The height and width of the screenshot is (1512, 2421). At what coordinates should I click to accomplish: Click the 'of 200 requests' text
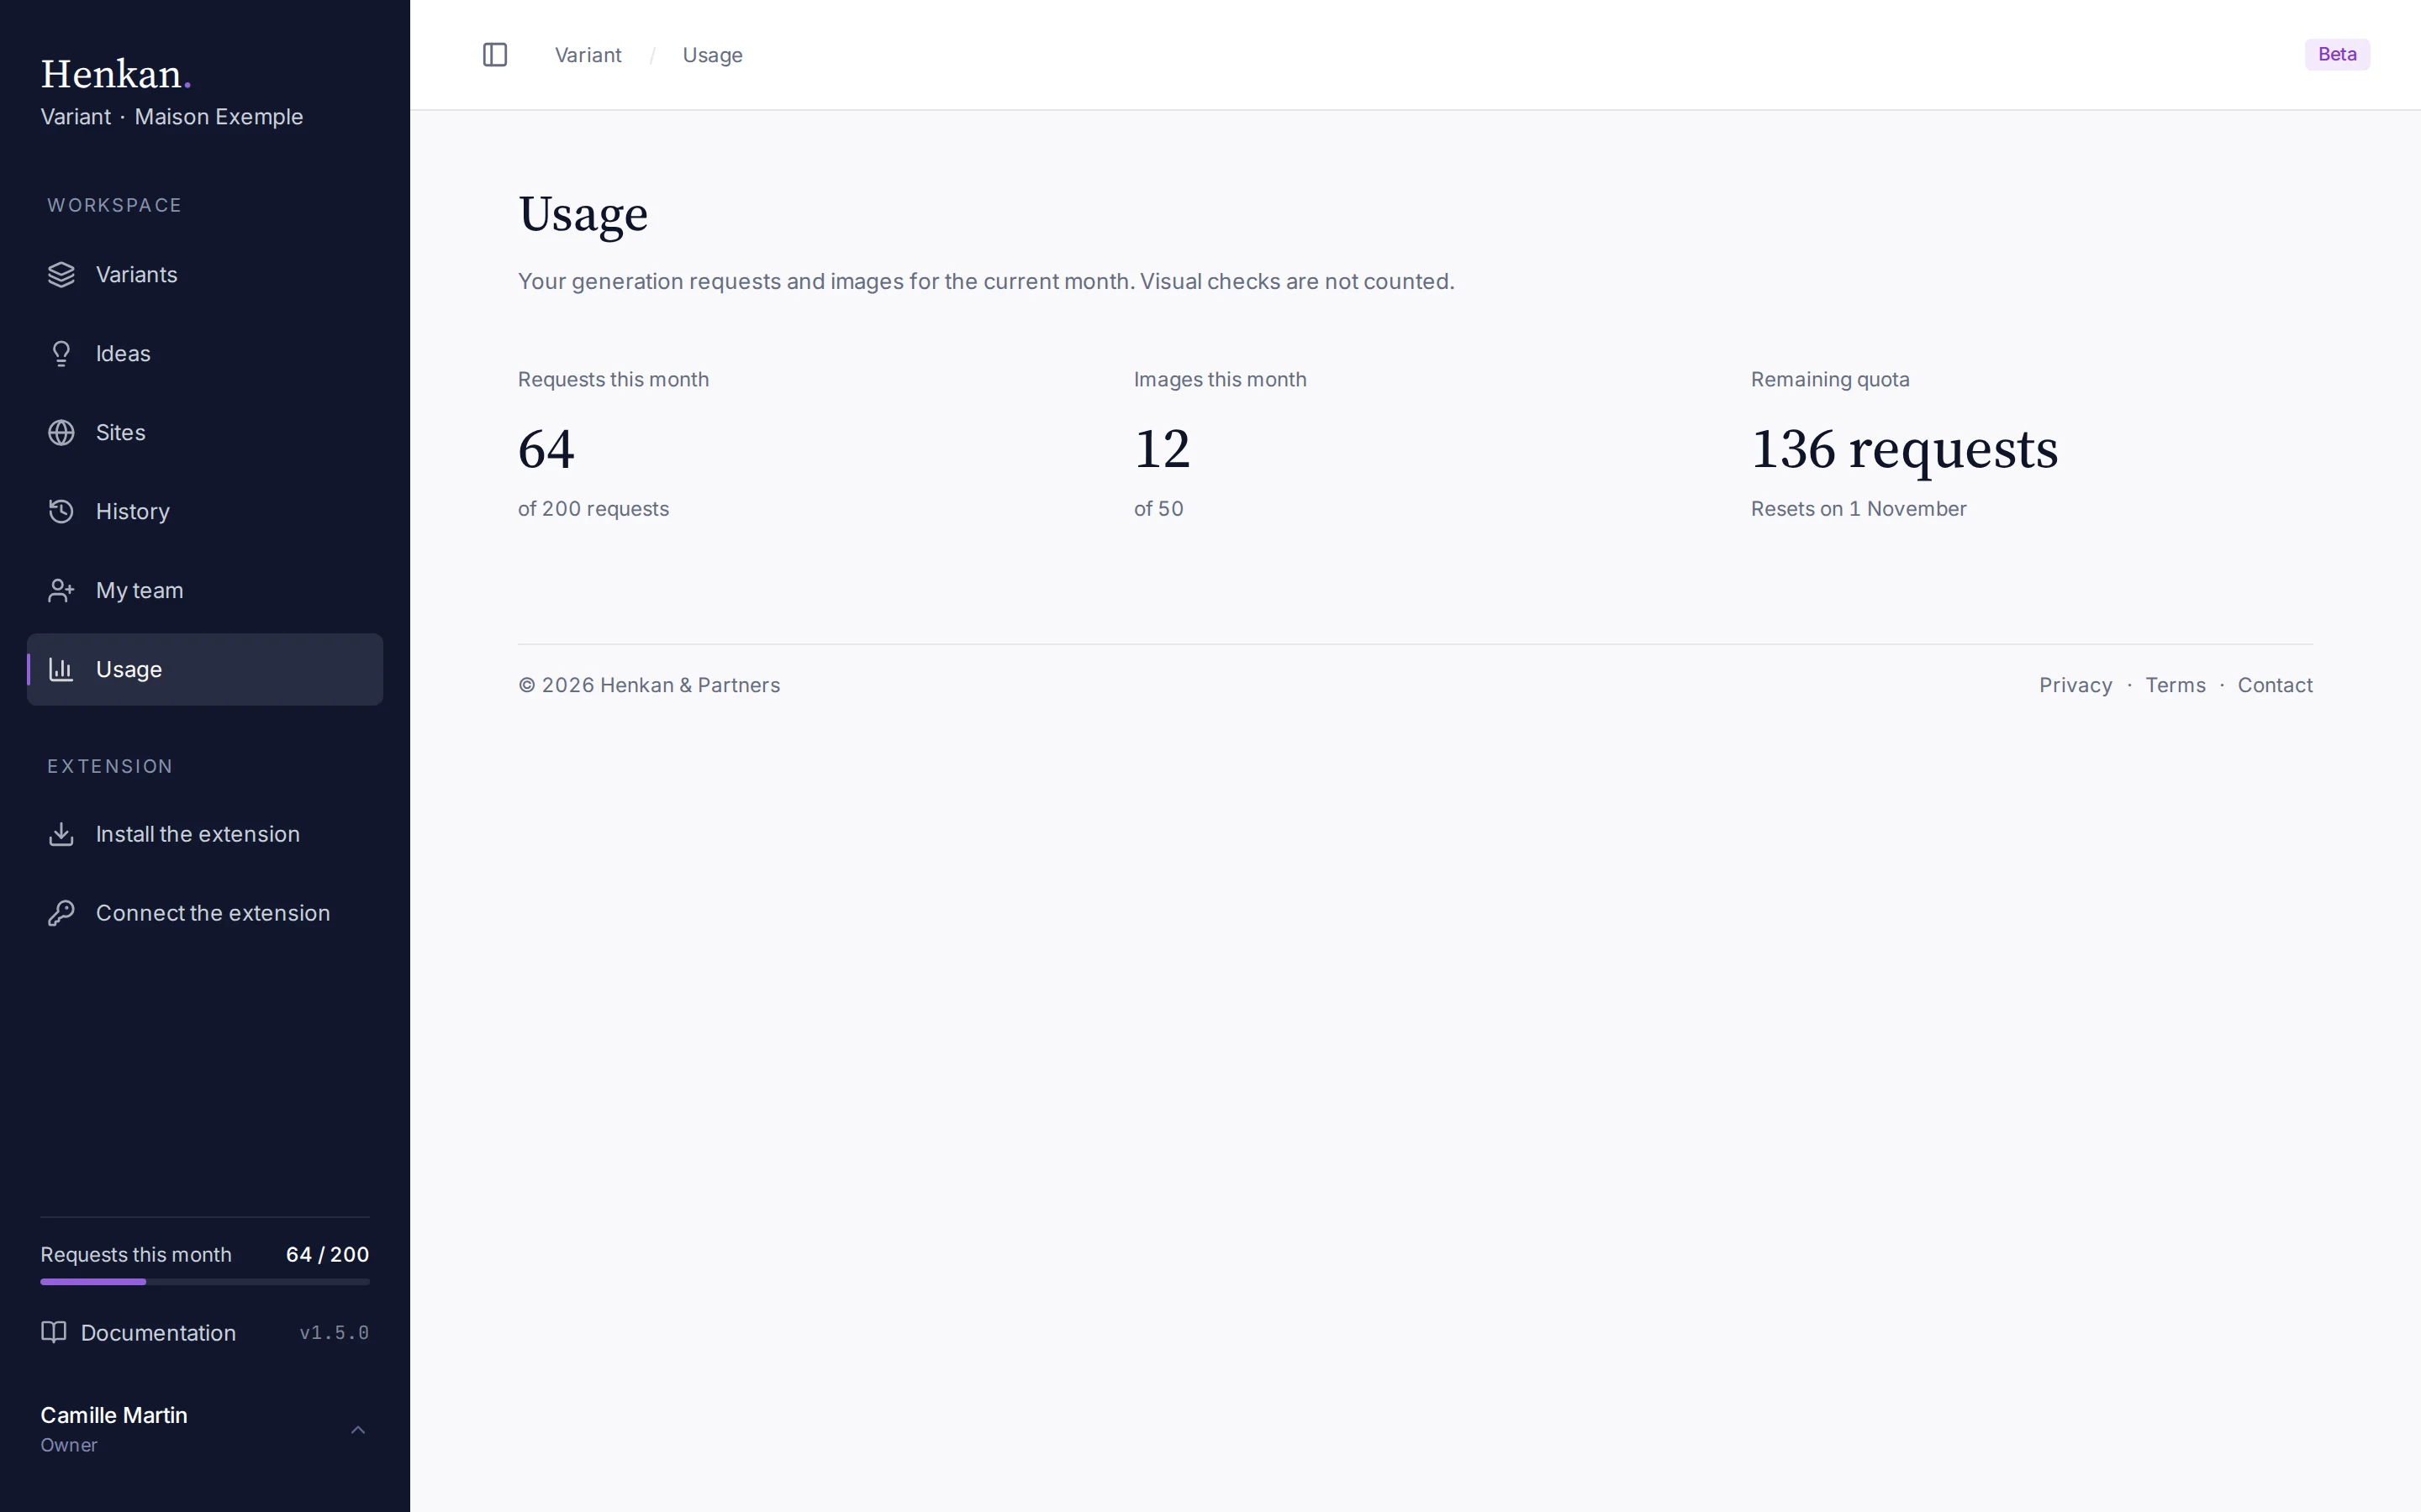[593, 509]
